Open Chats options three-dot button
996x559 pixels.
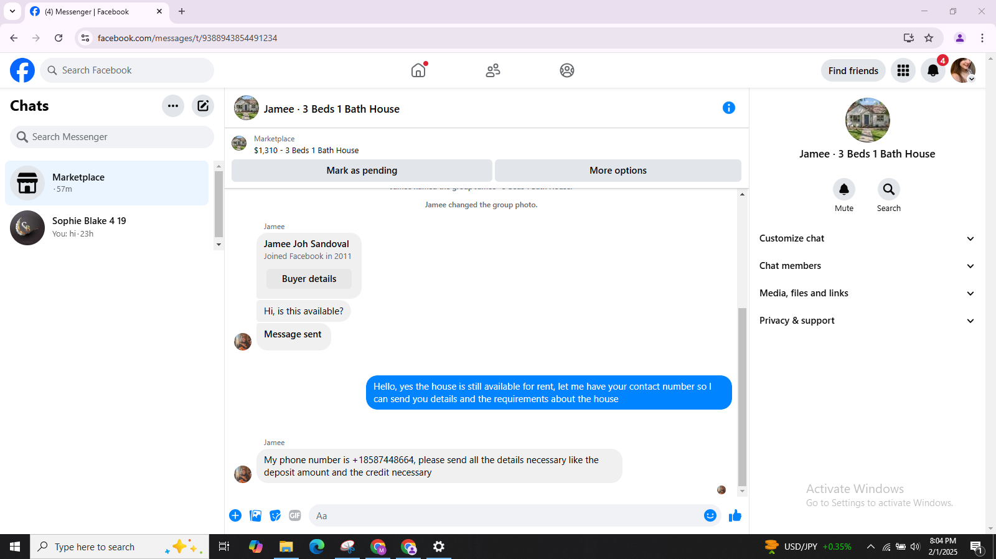click(173, 106)
